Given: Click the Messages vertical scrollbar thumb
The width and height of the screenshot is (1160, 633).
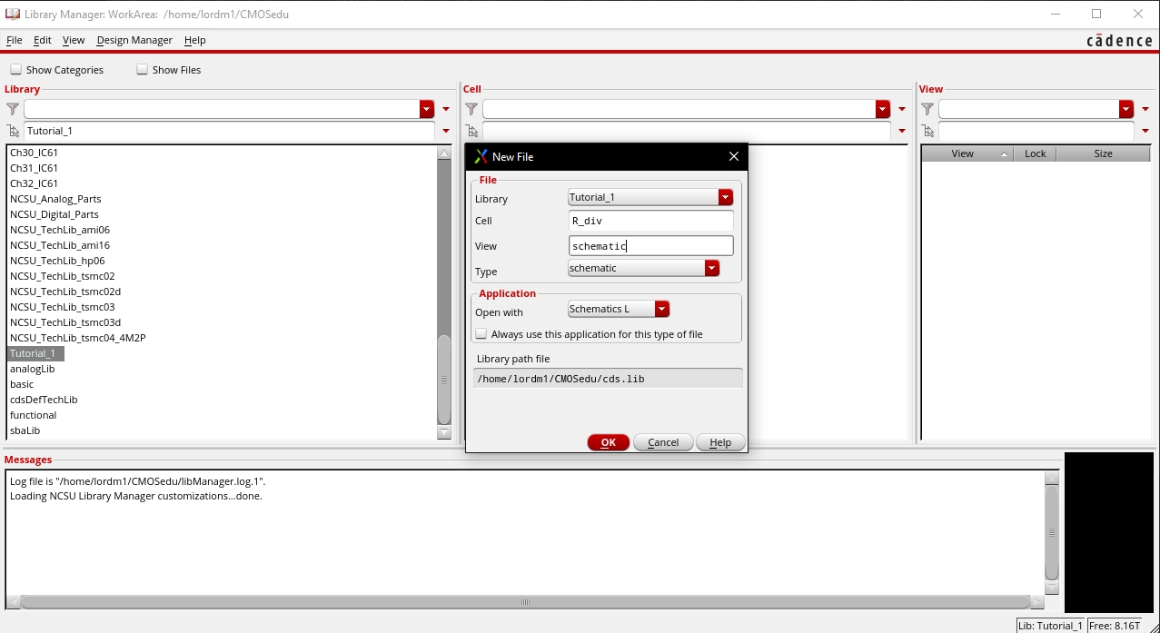Looking at the screenshot, I should pos(1052,532).
